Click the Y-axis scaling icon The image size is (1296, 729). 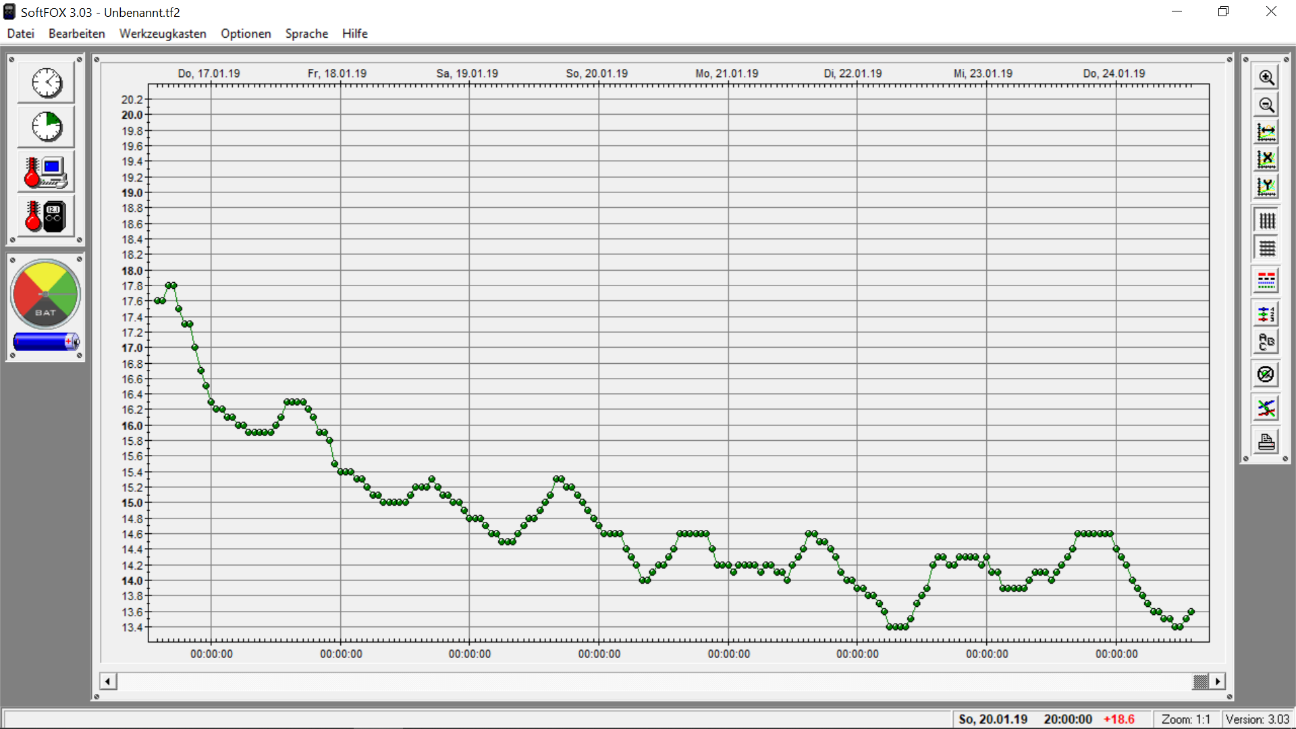coord(1266,186)
